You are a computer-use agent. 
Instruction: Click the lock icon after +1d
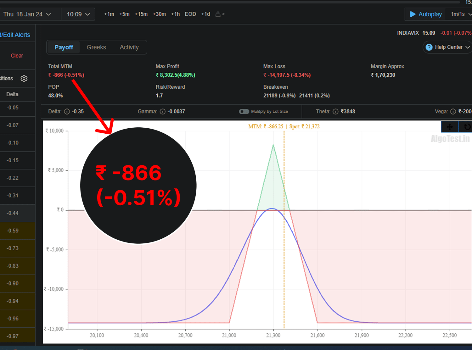pos(218,14)
